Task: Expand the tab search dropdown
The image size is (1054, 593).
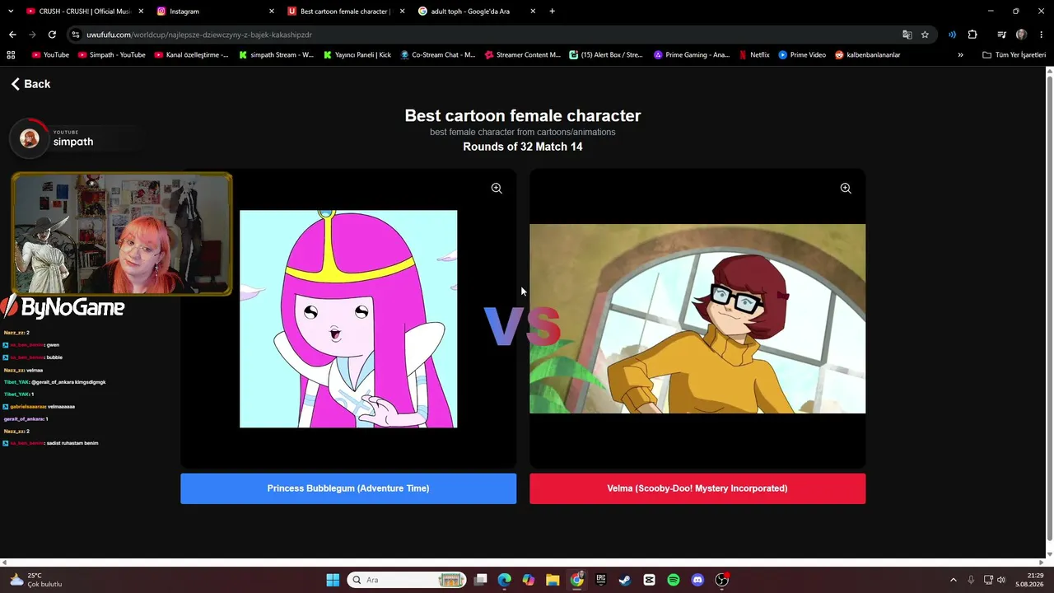Action: click(11, 12)
